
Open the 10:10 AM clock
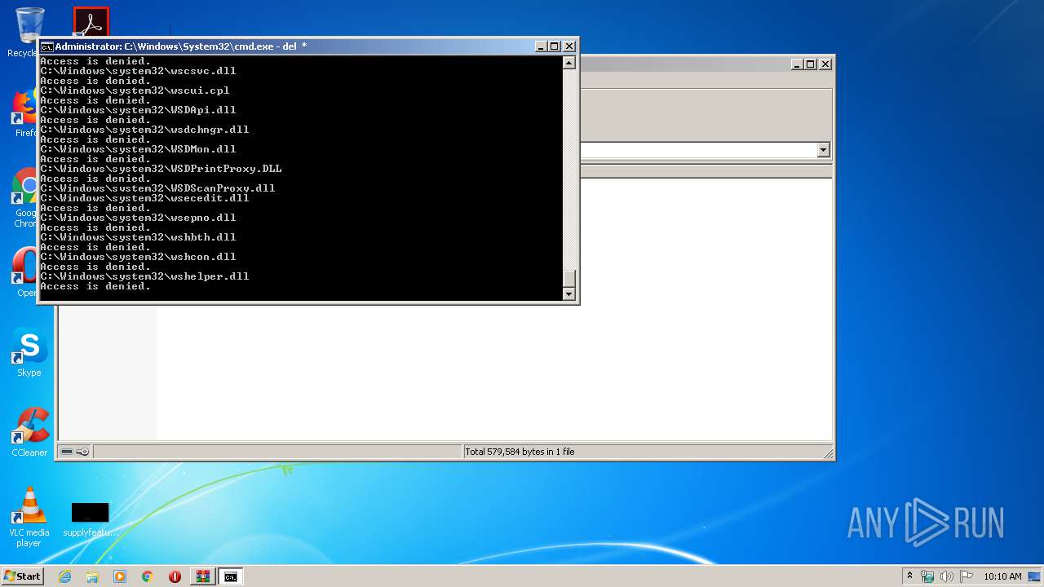pyautogui.click(x=1002, y=576)
